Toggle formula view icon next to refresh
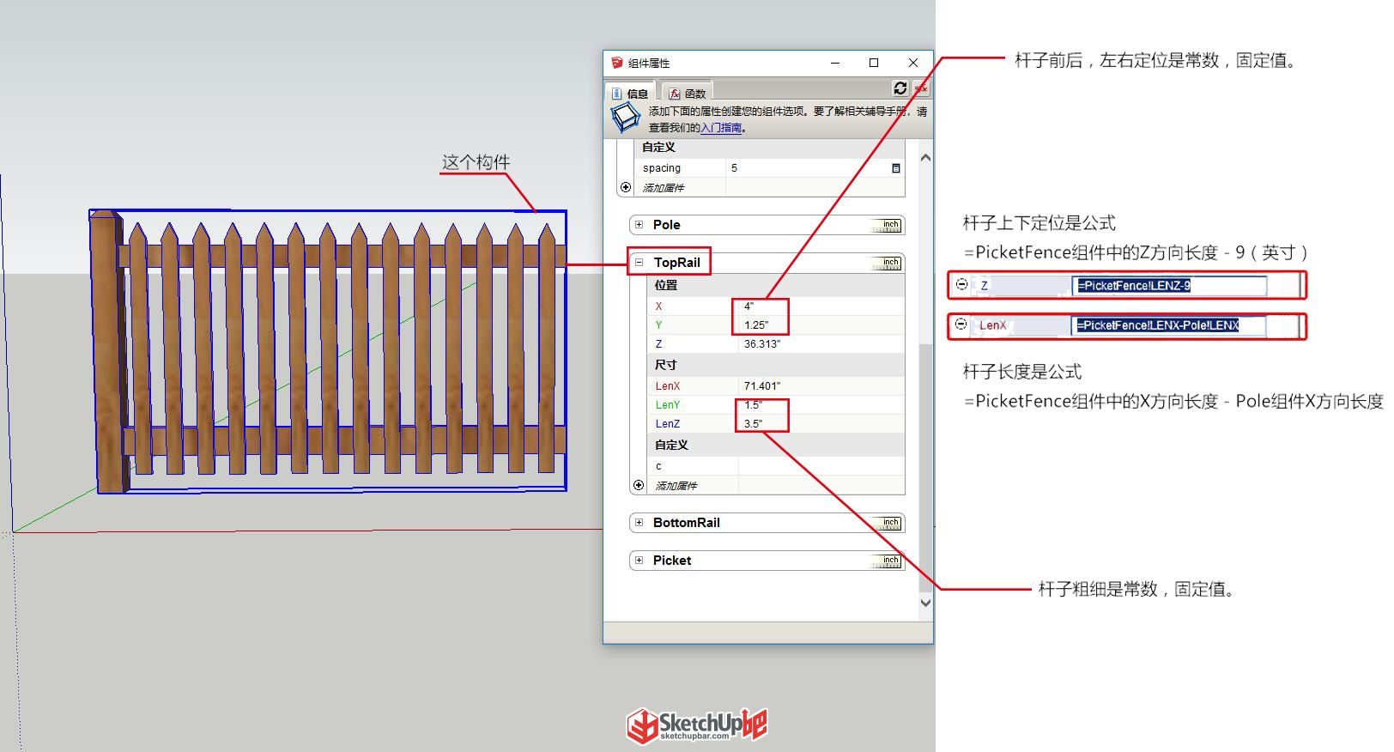Image resolution: width=1394 pixels, height=752 pixels. coord(921,88)
